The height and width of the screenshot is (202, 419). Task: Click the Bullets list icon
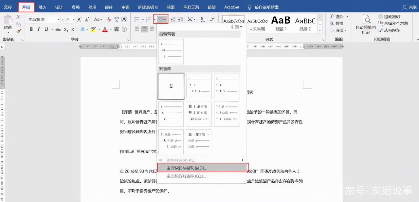[137, 20]
